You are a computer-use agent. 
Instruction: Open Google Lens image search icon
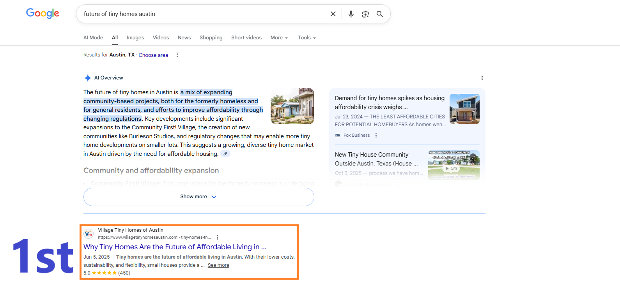click(x=365, y=14)
